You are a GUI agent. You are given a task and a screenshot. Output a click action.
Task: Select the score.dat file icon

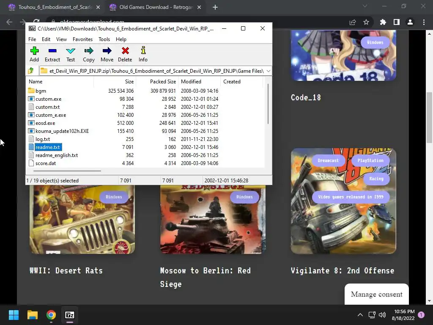click(31, 163)
